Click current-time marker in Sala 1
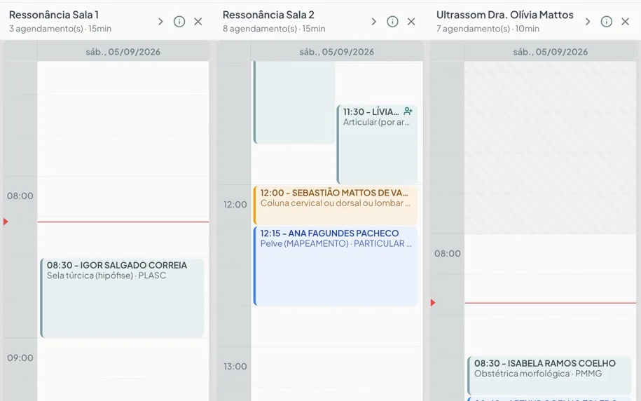Image resolution: width=641 pixels, height=401 pixels. coord(6,222)
